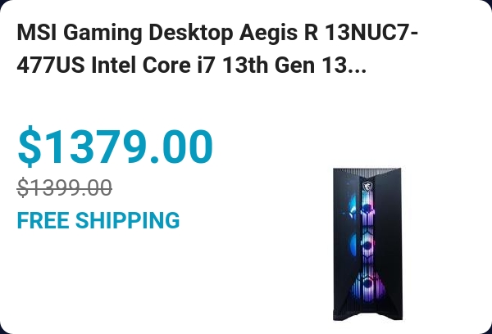Click the word "SHIPPING" in the blue label
The height and width of the screenshot is (334, 492).
[x=127, y=220]
